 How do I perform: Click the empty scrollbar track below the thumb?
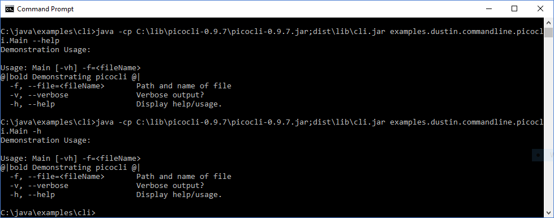coord(548,123)
